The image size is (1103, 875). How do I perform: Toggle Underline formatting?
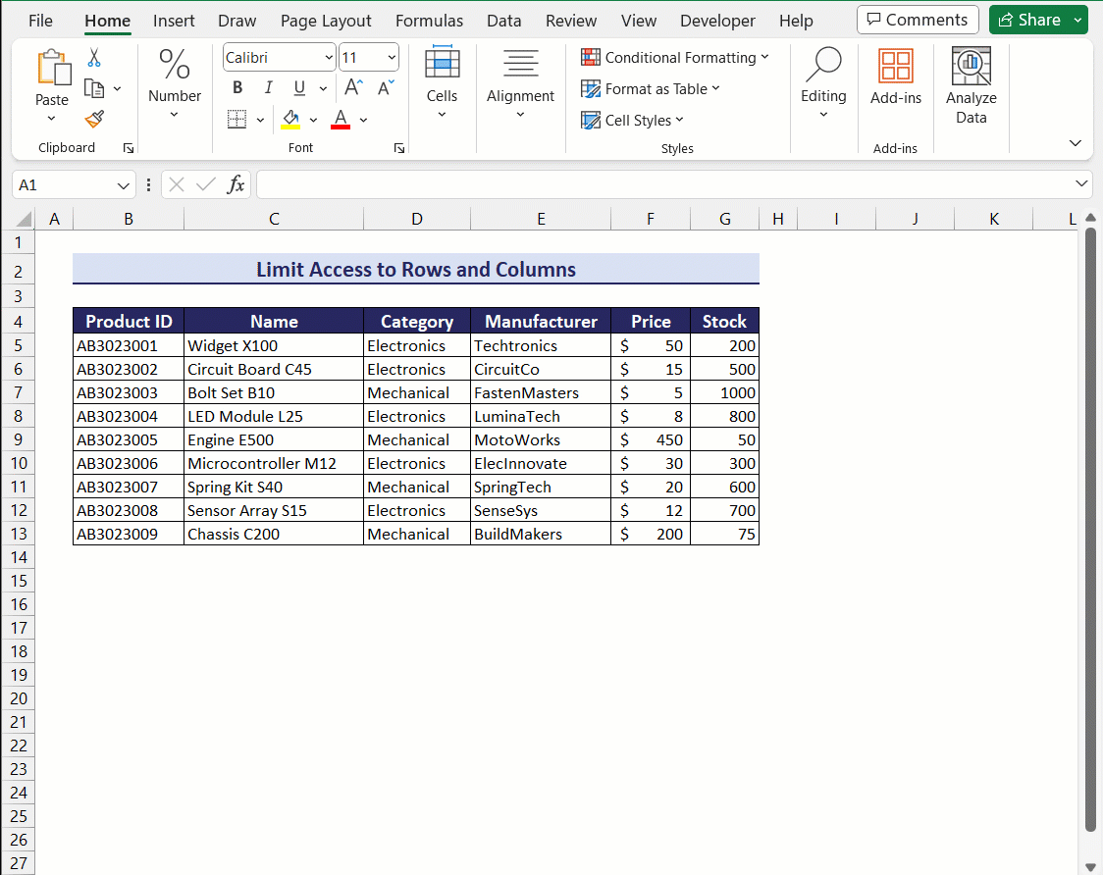tap(299, 88)
